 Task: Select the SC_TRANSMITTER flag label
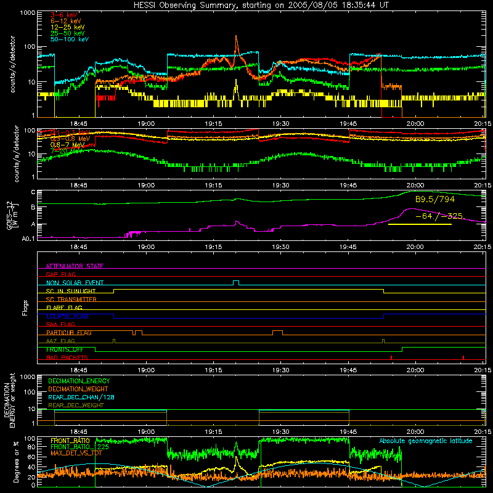pos(71,299)
